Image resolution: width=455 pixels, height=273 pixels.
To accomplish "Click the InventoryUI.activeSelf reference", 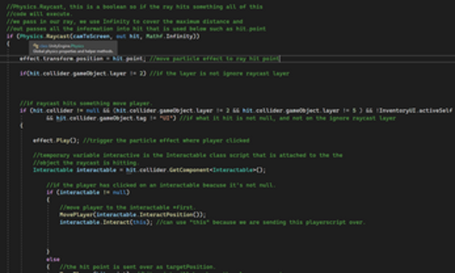I will pyautogui.click(x=415, y=110).
